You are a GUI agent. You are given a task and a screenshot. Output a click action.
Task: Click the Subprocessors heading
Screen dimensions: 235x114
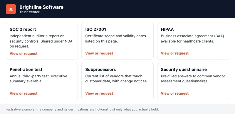[x=100, y=69]
